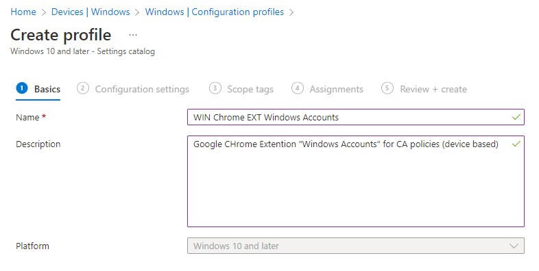Open Windows | Configuration profiles breadcrumb
539x271 pixels.
point(215,12)
